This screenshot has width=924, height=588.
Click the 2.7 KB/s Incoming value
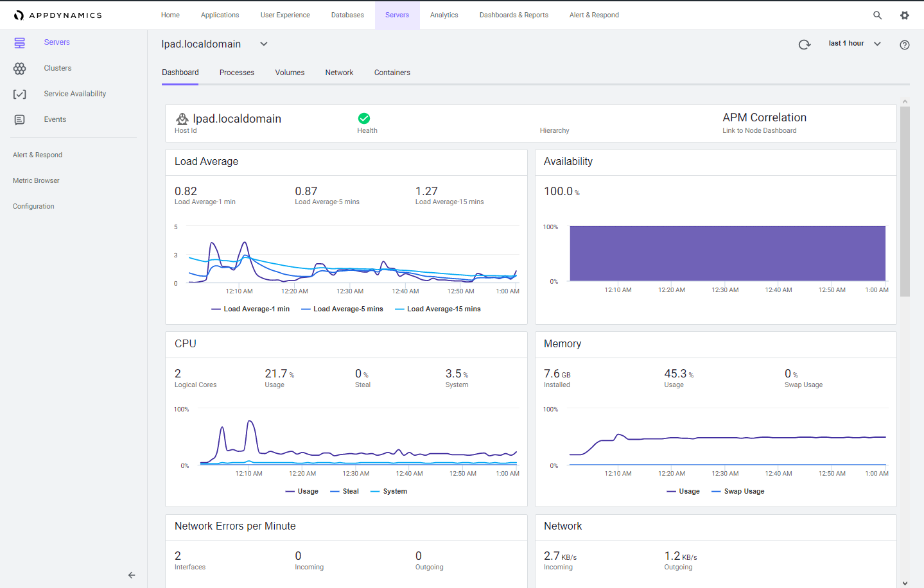[560, 556]
